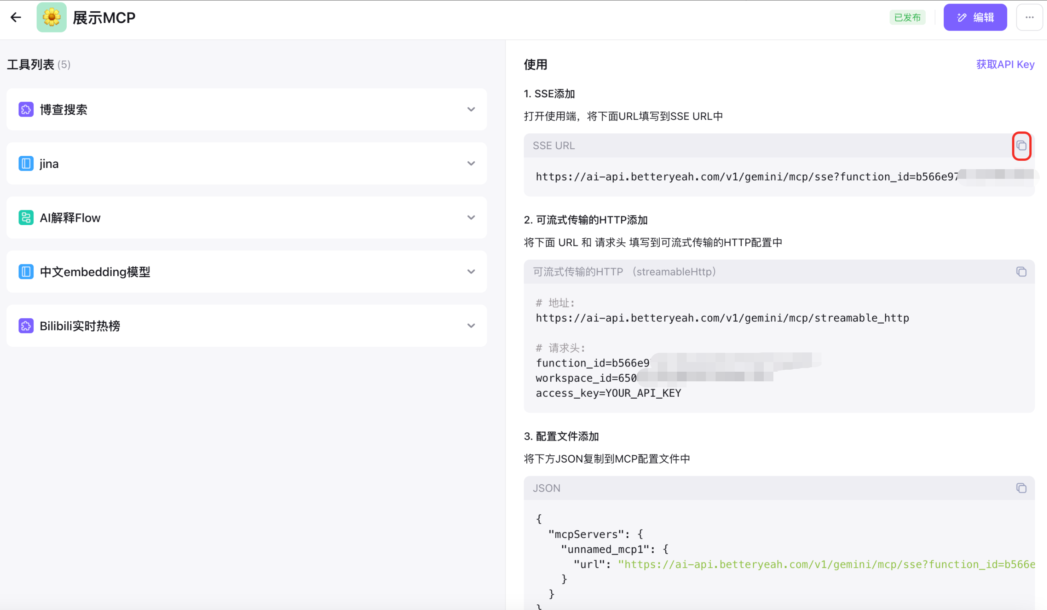This screenshot has width=1047, height=610.
Task: Expand the Bilibili实时热榜 chevron
Action: pos(471,326)
